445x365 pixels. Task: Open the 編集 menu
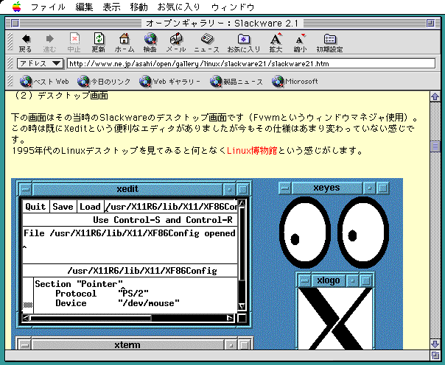84,7
